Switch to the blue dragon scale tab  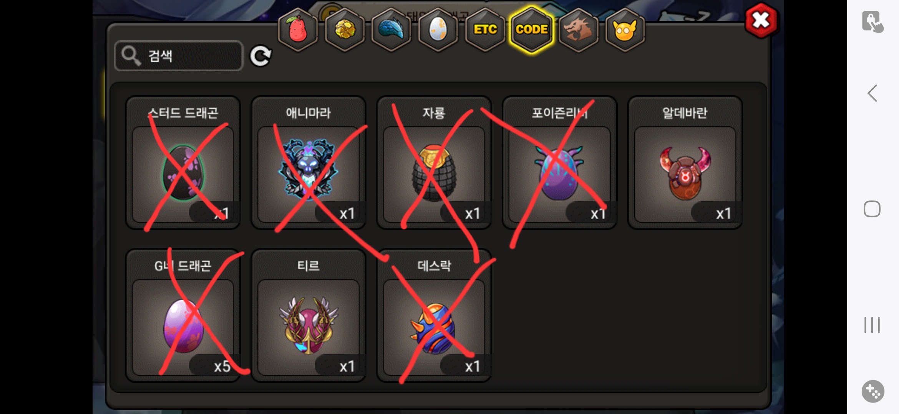point(391,30)
